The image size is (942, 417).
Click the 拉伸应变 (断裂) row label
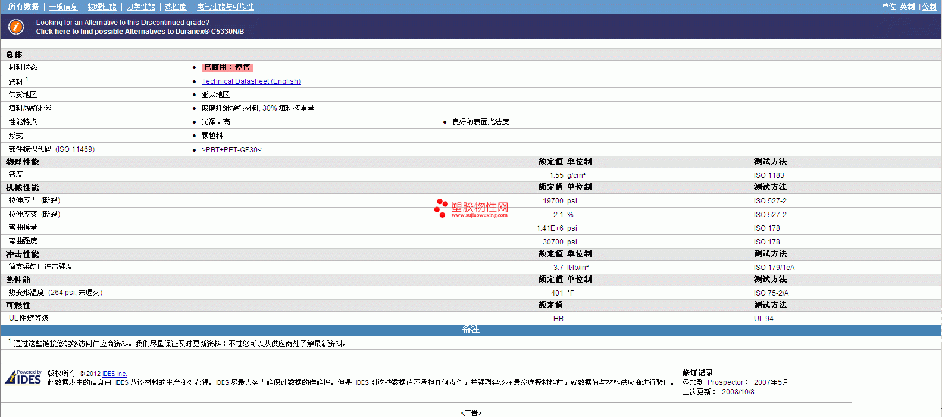point(35,214)
